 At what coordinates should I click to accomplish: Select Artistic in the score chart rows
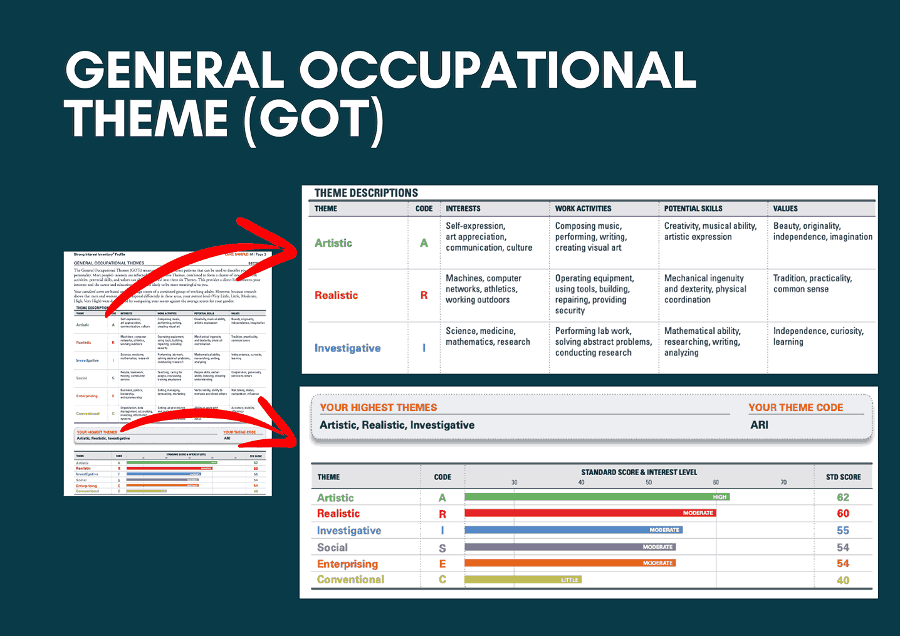coord(335,498)
